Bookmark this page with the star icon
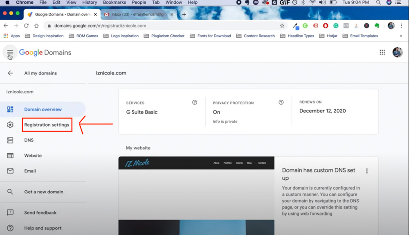The width and height of the screenshot is (409, 235). click(282, 26)
